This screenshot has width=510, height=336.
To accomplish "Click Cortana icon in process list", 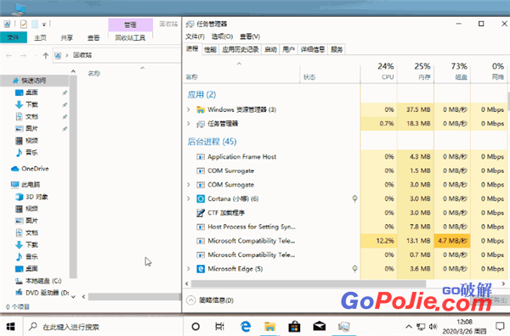I will (201, 199).
